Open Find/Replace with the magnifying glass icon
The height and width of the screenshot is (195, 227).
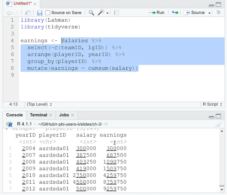[91, 13]
